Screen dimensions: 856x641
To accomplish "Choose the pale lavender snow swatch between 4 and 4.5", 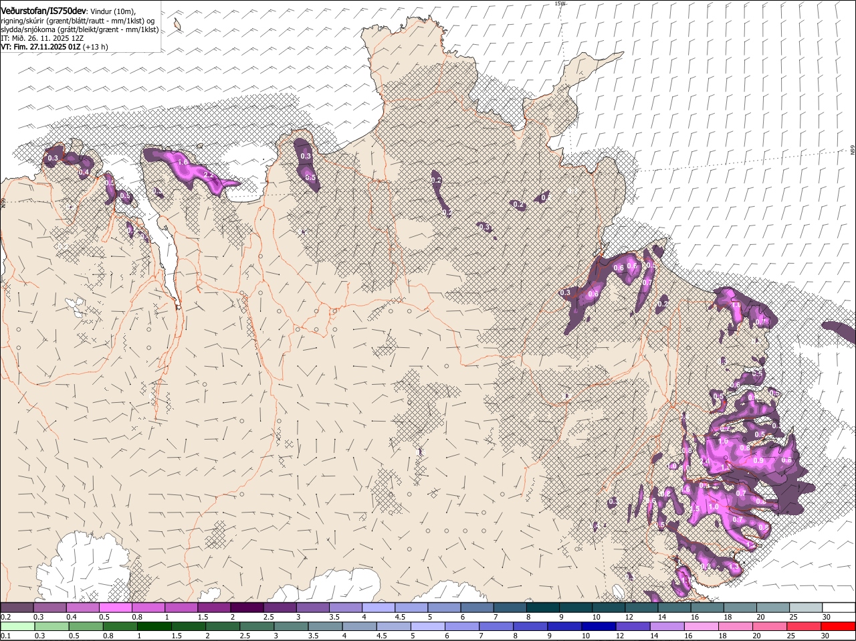I will coord(378,608).
